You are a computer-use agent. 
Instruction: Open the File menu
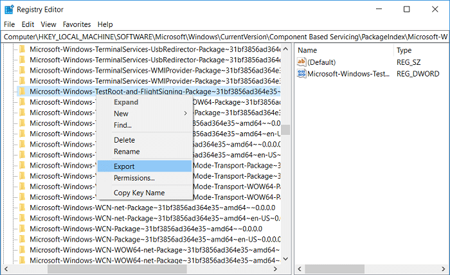coord(9,24)
